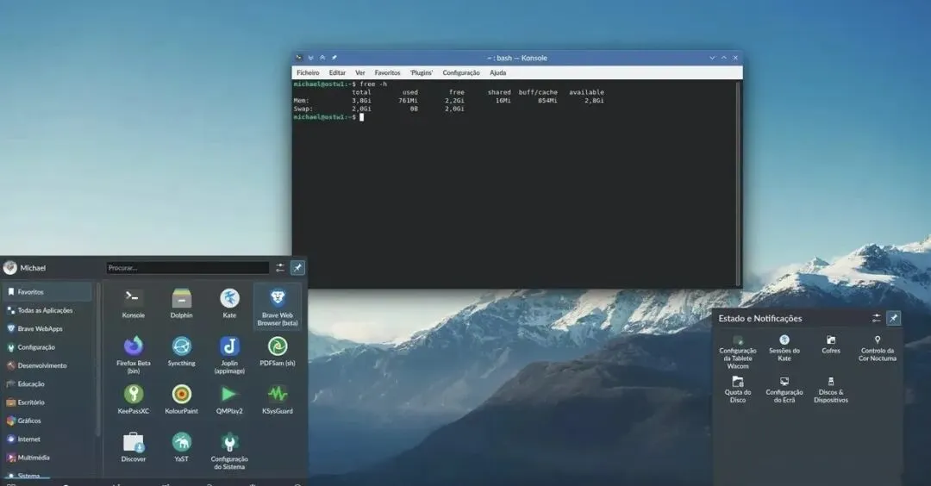
Task: Toggle pin on Estado e Notificações popup
Action: (x=894, y=318)
